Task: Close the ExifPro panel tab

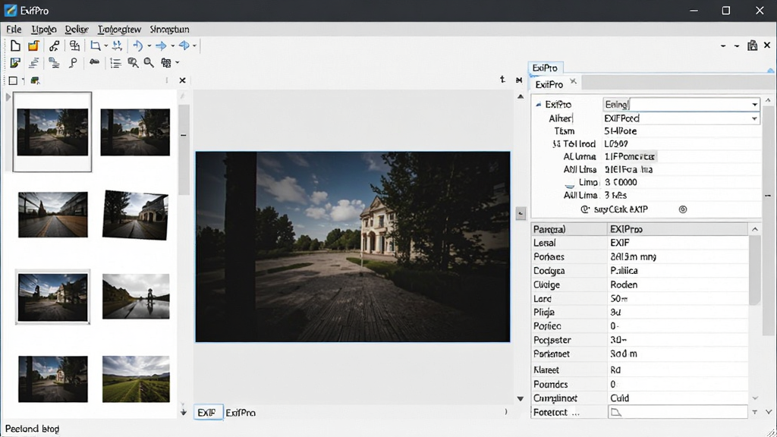Action: (x=574, y=81)
